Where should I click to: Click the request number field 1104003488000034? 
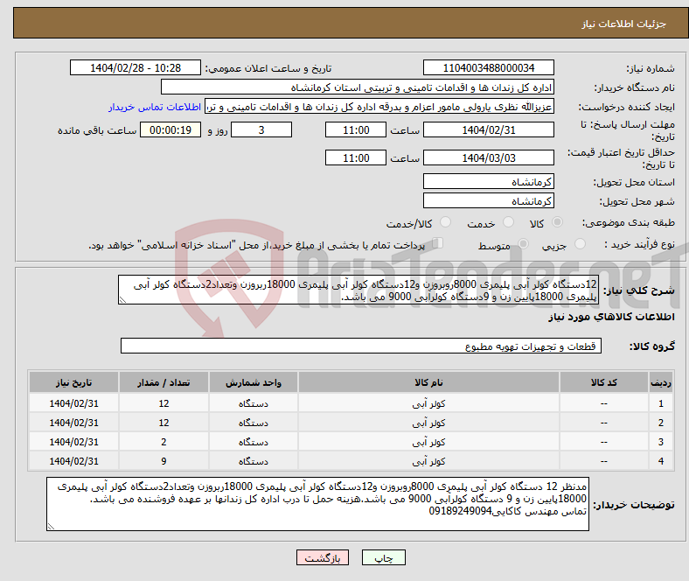point(488,67)
